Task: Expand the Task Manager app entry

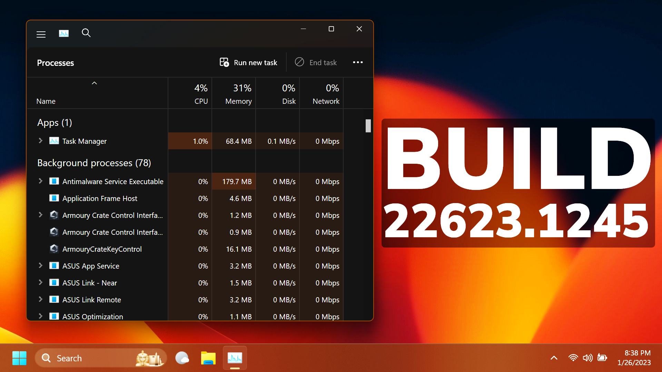Action: 40,141
